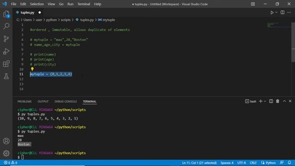295x166 pixels.
Task: Open the Run menu
Action: pos(71,4)
